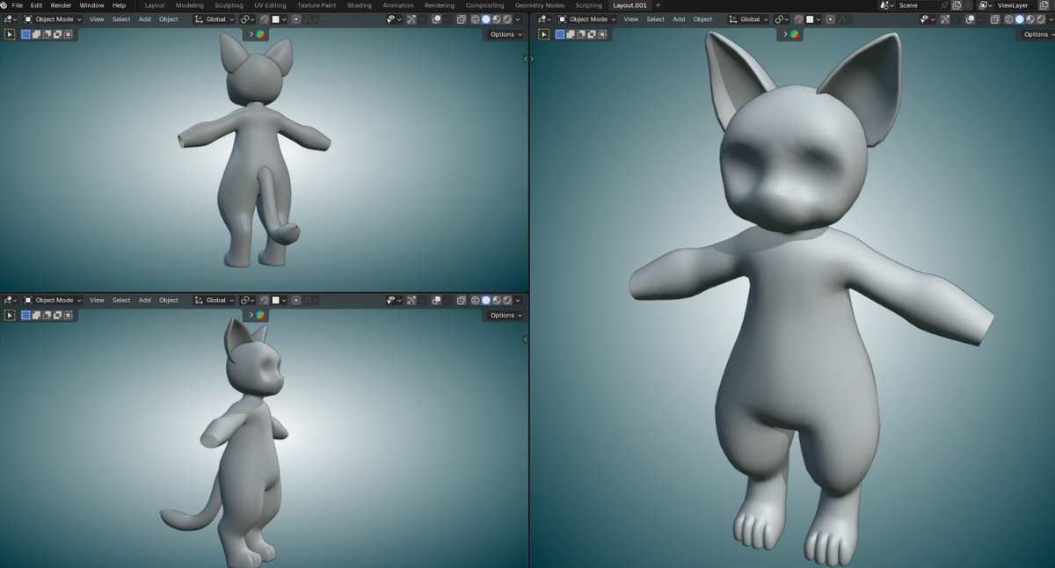The height and width of the screenshot is (568, 1055).
Task: Switch to Wireframe viewport shading
Action: coord(474,19)
